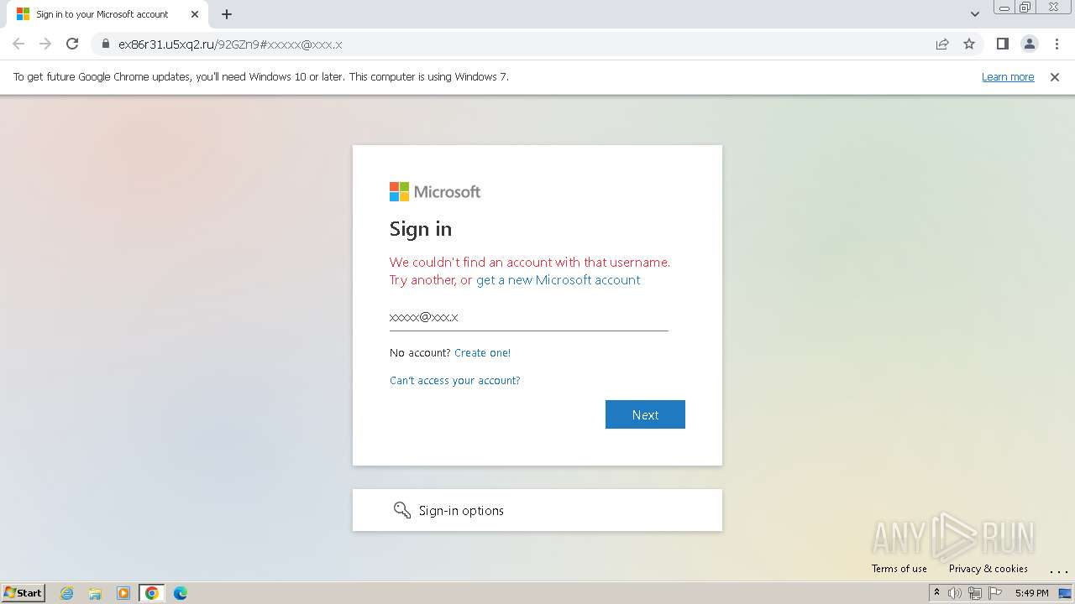
Task: Show hidden system tray icons
Action: click(x=936, y=593)
